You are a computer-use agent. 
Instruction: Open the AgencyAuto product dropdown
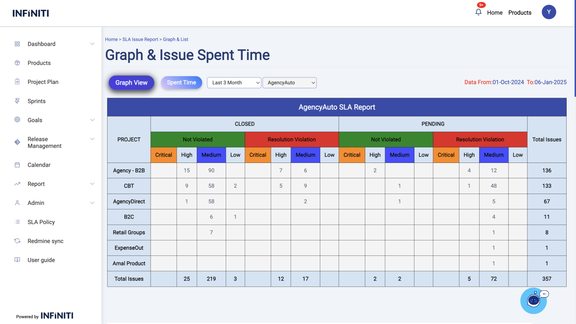coord(289,83)
